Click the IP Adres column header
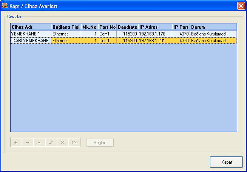The width and height of the screenshot is (247, 172). point(154,27)
